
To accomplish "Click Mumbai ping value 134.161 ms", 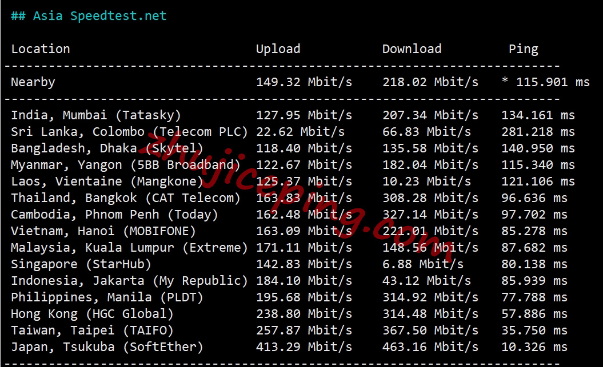I will tap(538, 115).
